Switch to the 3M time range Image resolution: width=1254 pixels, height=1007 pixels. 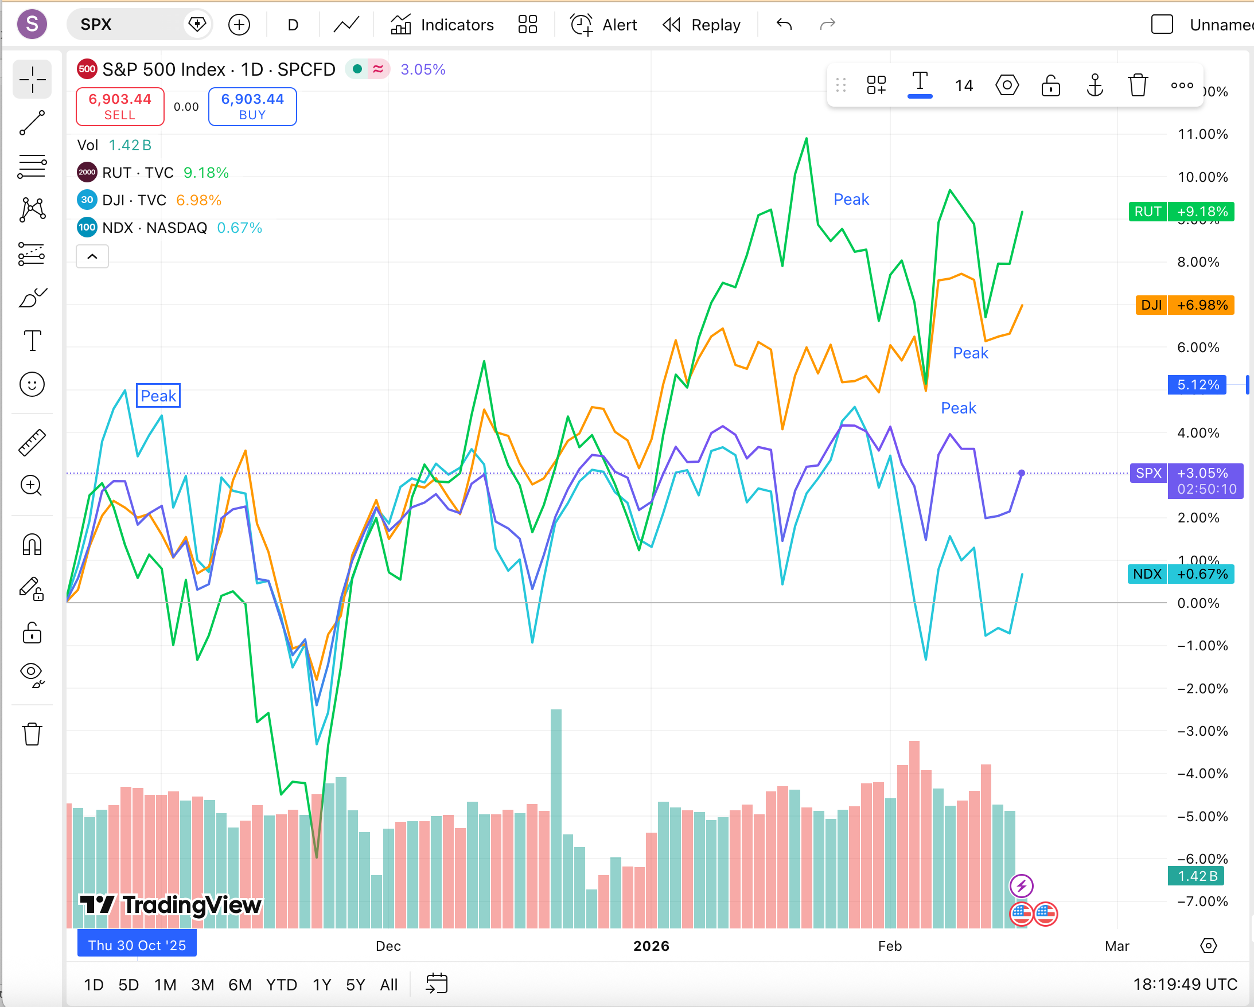[x=202, y=984]
